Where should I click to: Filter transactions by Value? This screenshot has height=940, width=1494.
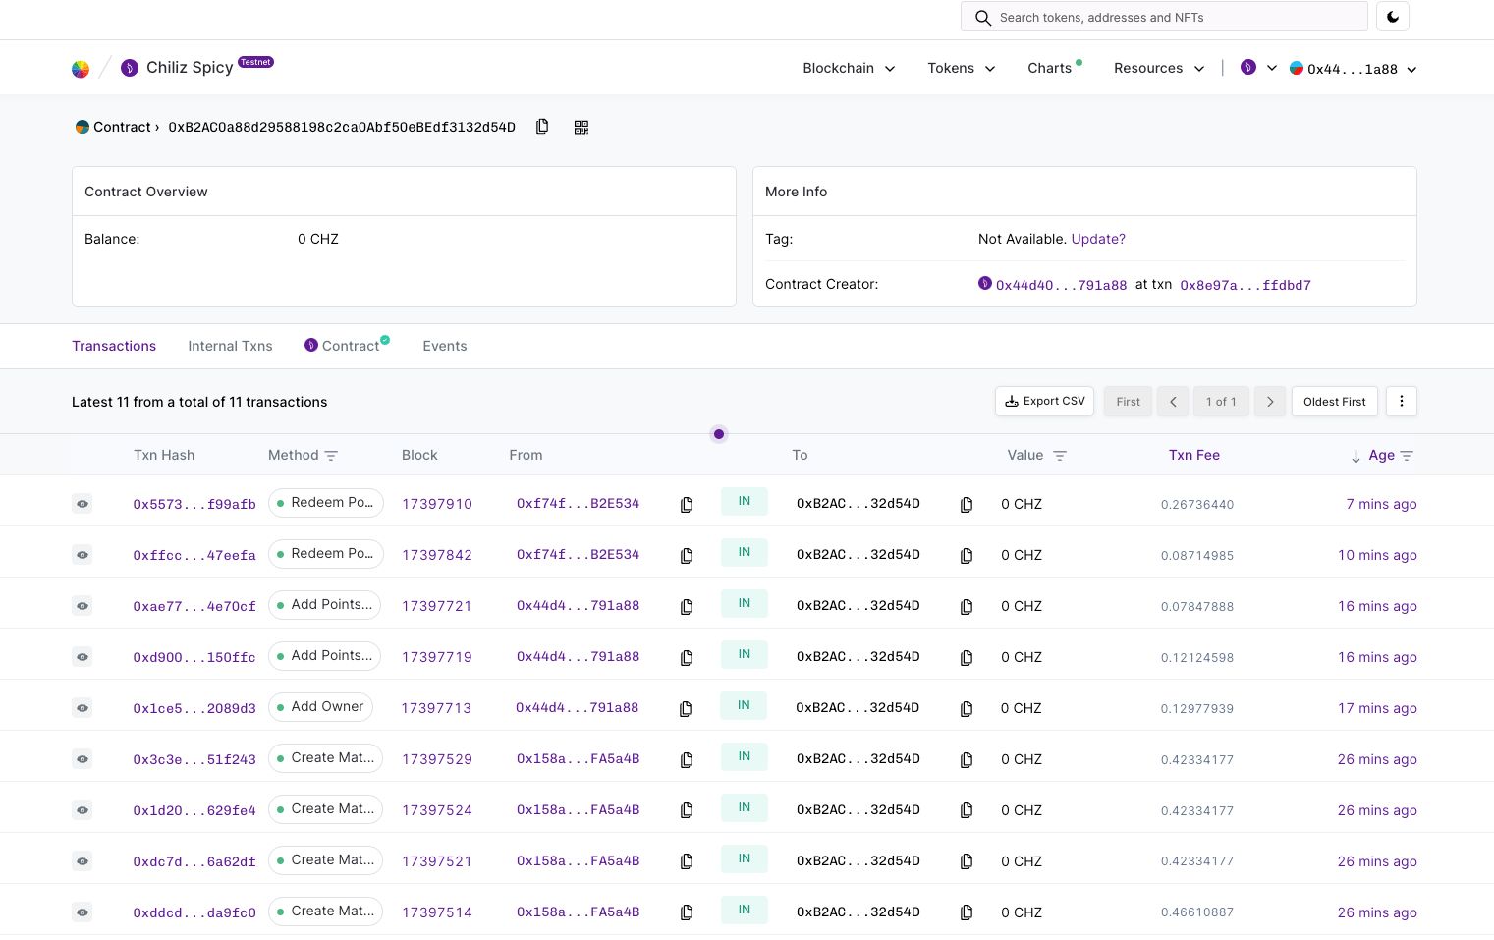(x=1060, y=456)
